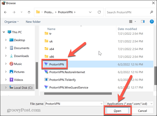Expand the Local Disk (C:) node

coord(6,87)
